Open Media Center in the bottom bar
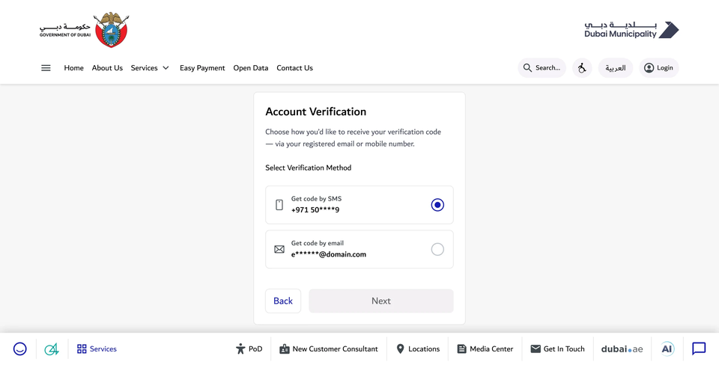Viewport: 719px width, 365px height. tap(485, 349)
